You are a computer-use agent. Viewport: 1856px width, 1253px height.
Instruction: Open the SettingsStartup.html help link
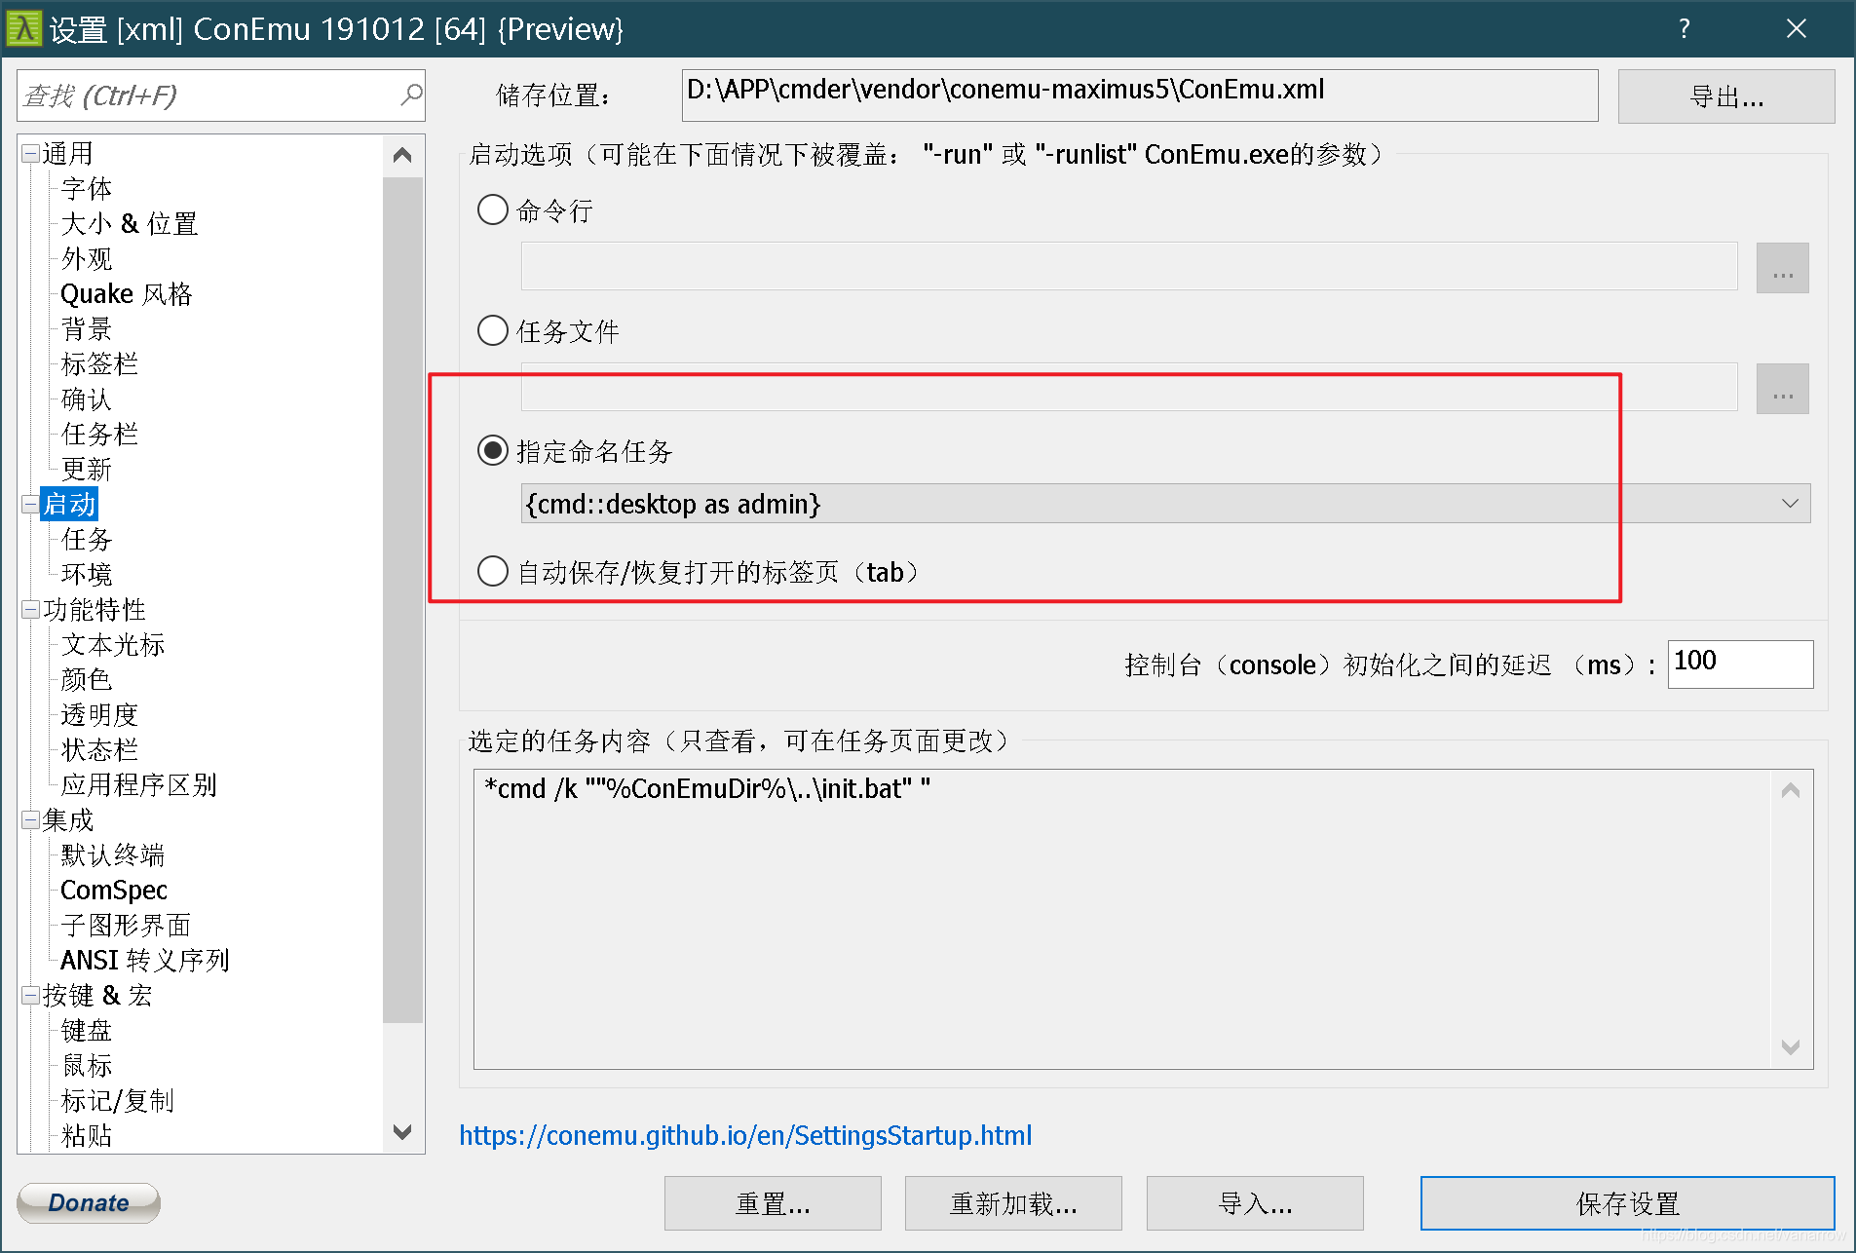745,1135
